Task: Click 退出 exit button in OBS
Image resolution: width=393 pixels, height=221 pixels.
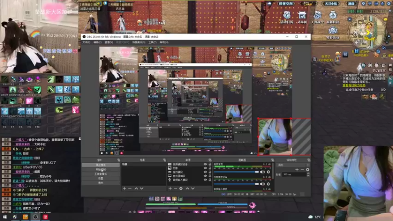Action: (101, 183)
